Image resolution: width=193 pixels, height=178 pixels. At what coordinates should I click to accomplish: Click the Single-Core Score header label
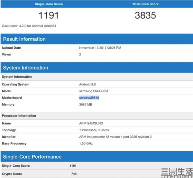coord(49,4)
